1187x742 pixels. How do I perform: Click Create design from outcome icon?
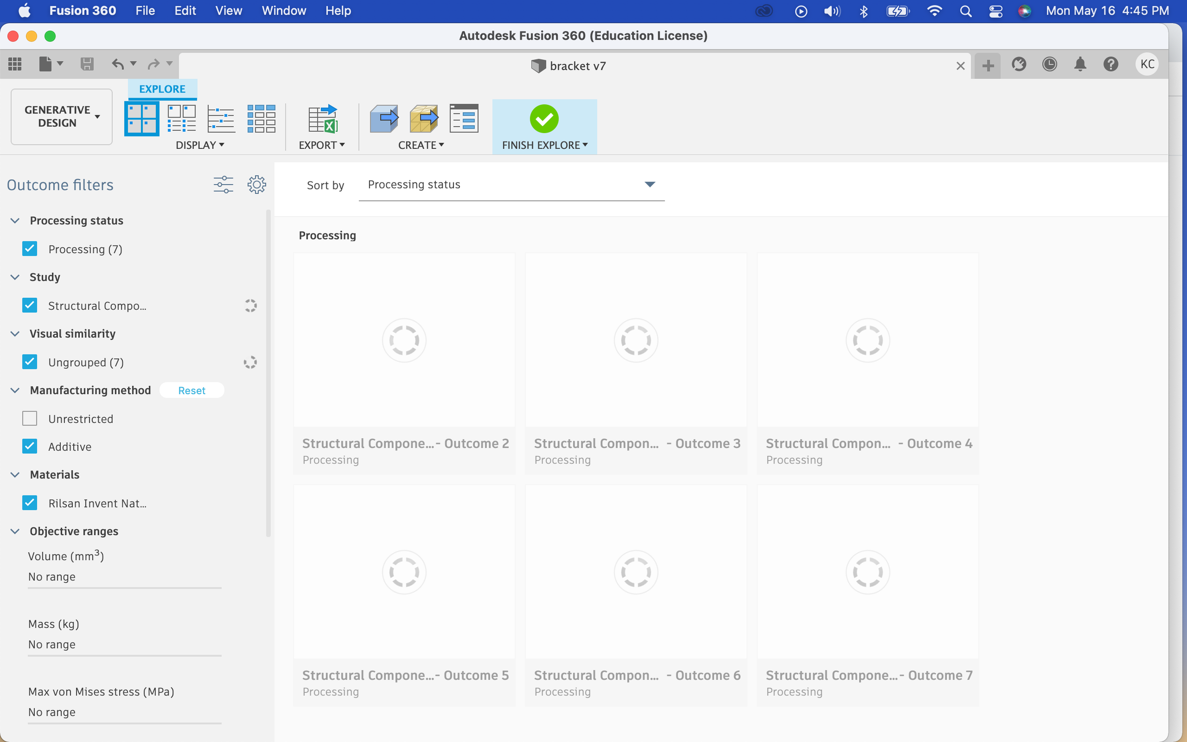point(384,119)
